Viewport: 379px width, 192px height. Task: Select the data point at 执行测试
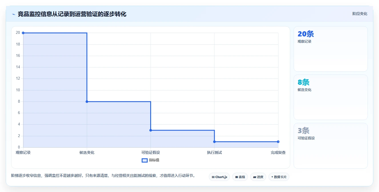pos(214,142)
